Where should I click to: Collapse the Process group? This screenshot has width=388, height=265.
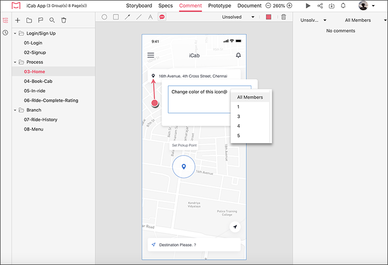tap(15, 62)
